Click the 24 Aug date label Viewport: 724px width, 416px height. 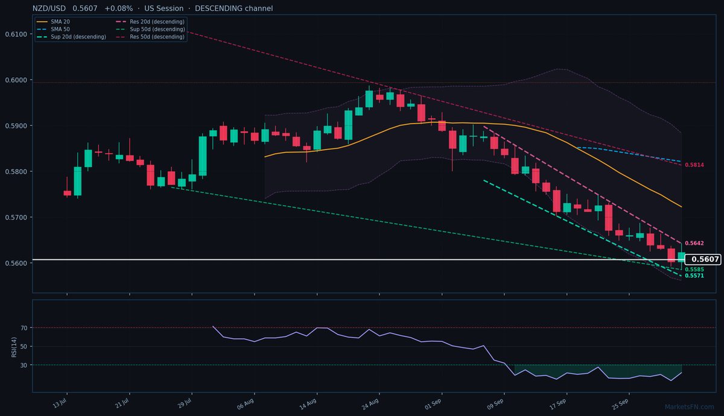pos(371,403)
